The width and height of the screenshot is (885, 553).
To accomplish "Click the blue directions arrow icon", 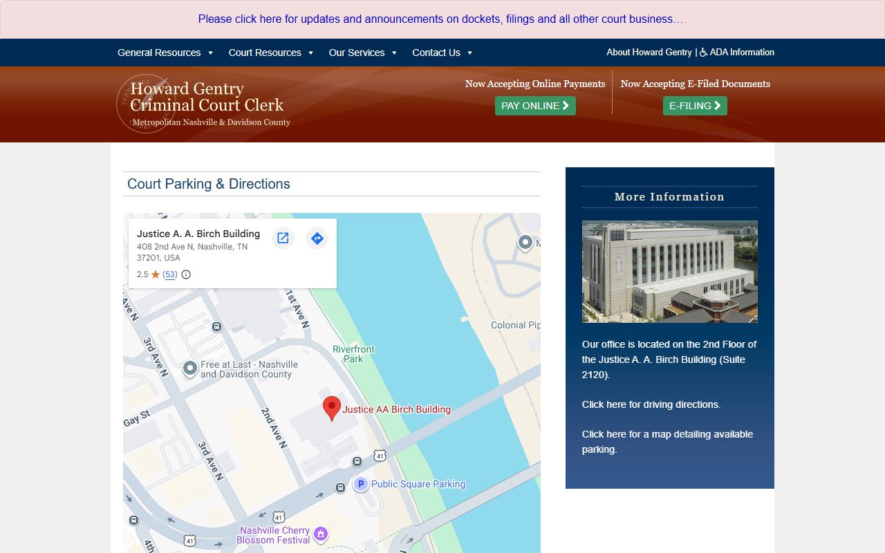I will (317, 238).
